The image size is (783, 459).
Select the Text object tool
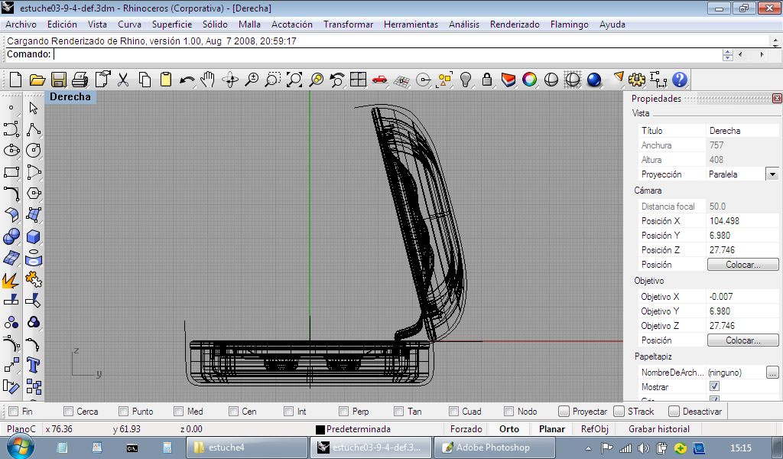click(x=33, y=364)
